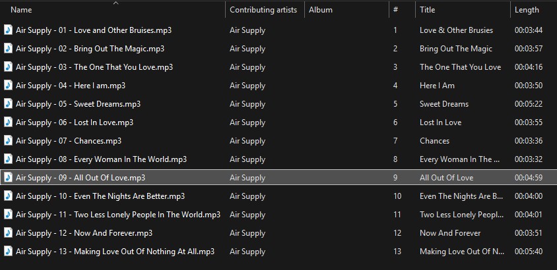Click the music icon for Love and Other Bruises

pos(8,30)
